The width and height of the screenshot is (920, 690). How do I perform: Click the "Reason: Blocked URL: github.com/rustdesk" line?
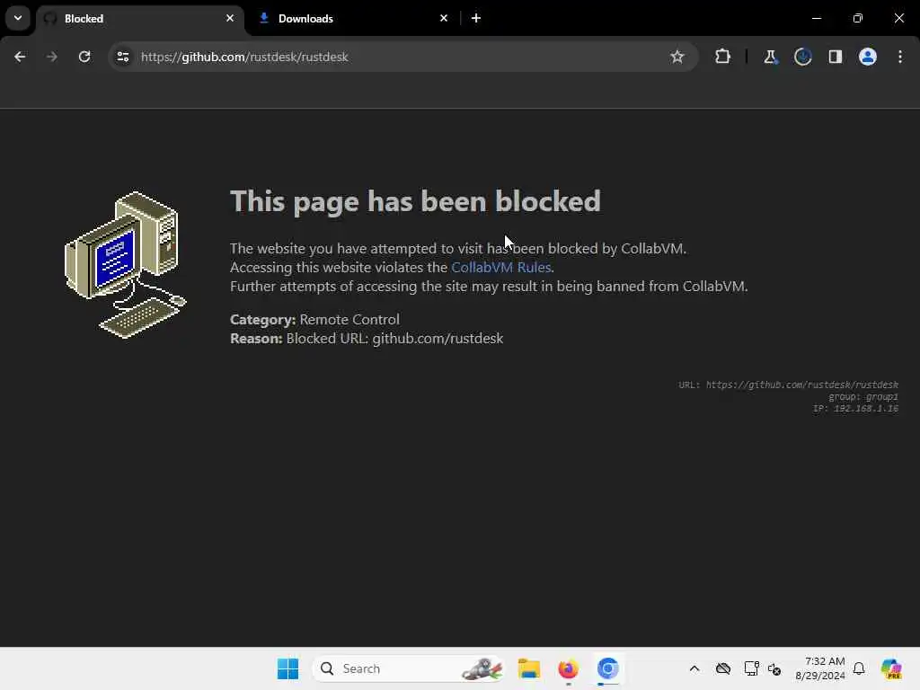coord(367,339)
